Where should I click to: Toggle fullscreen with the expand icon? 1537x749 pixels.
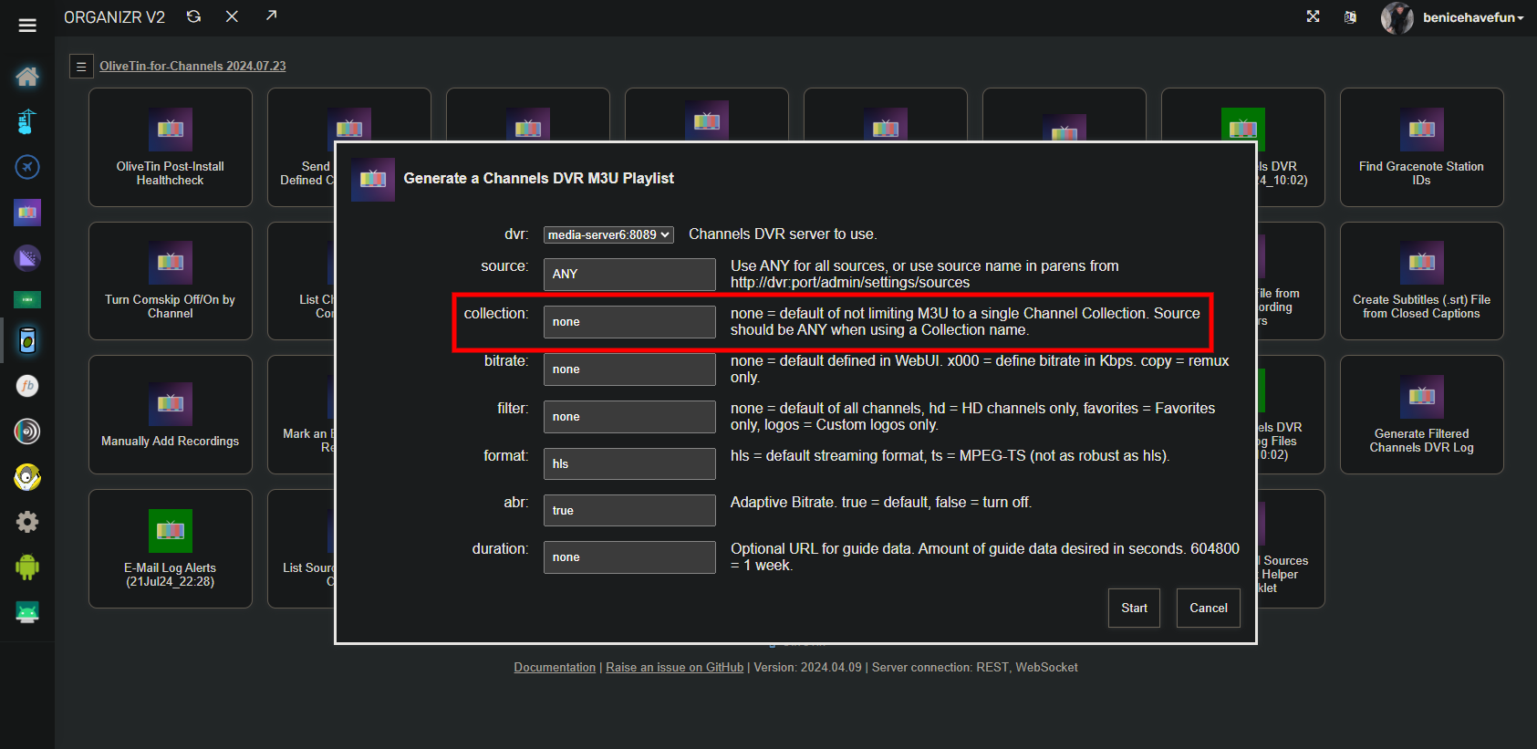(1313, 16)
